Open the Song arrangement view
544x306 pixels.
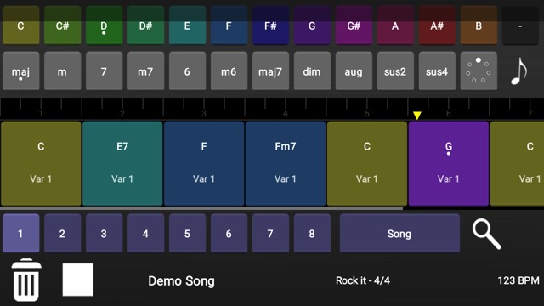(399, 233)
